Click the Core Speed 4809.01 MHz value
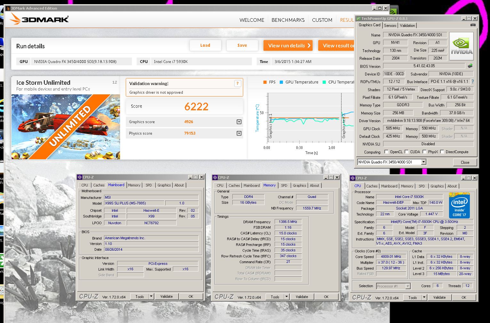490x323 pixels. tap(391, 256)
